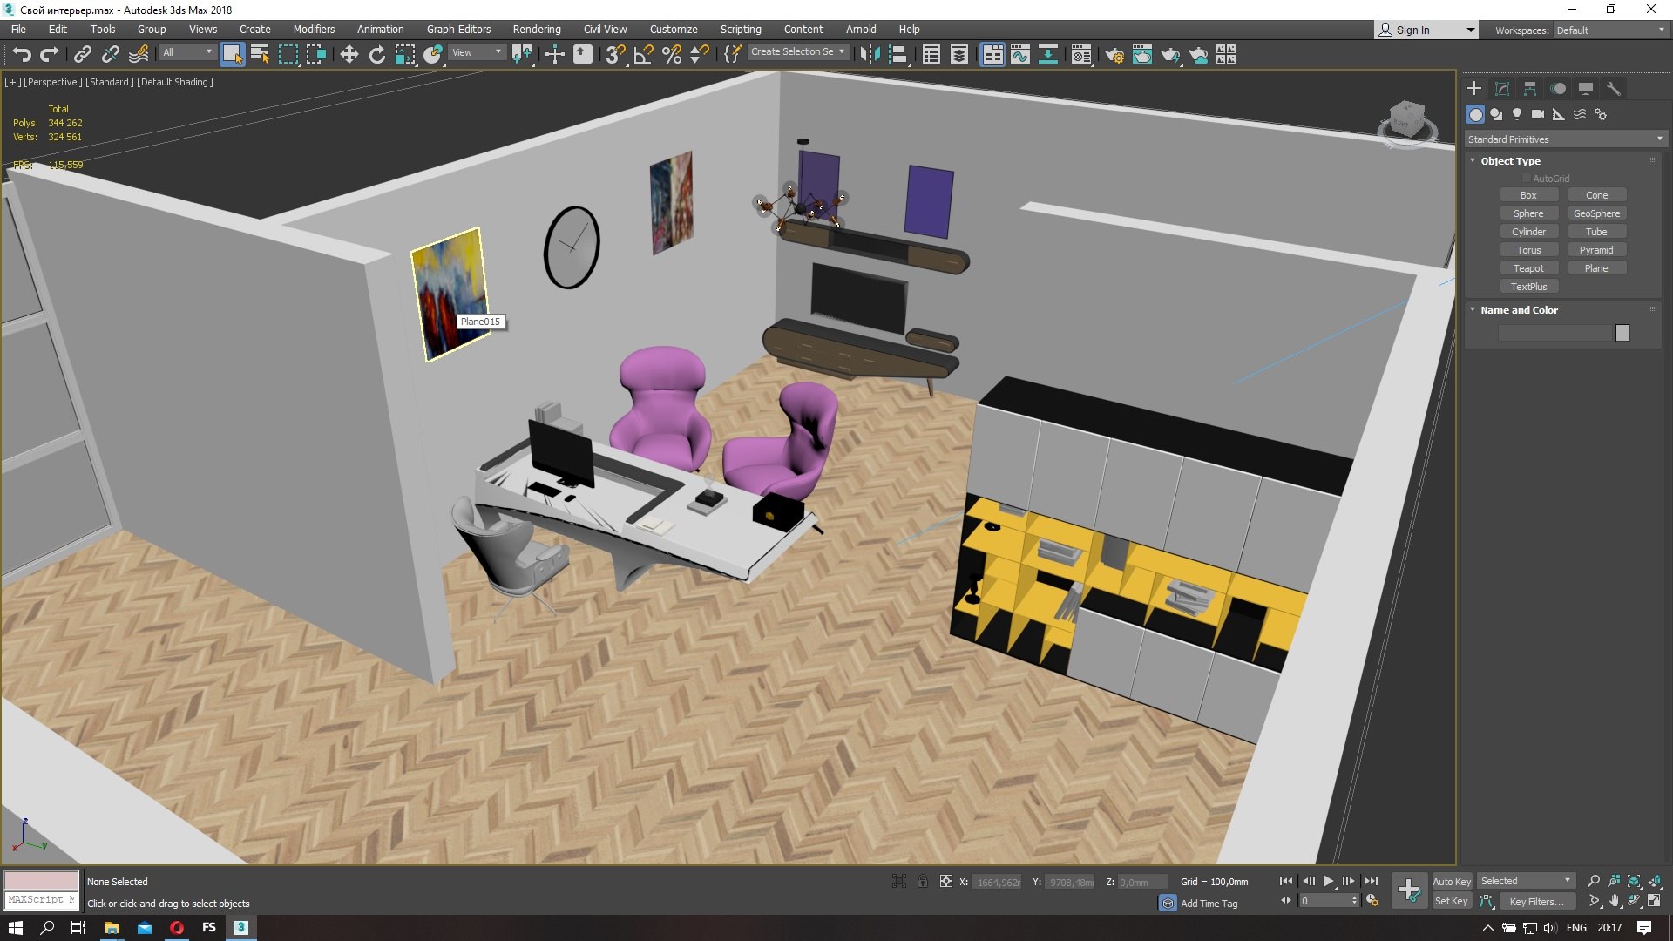Pick the Select and Move tool
Image resolution: width=1673 pixels, height=941 pixels.
tap(349, 55)
